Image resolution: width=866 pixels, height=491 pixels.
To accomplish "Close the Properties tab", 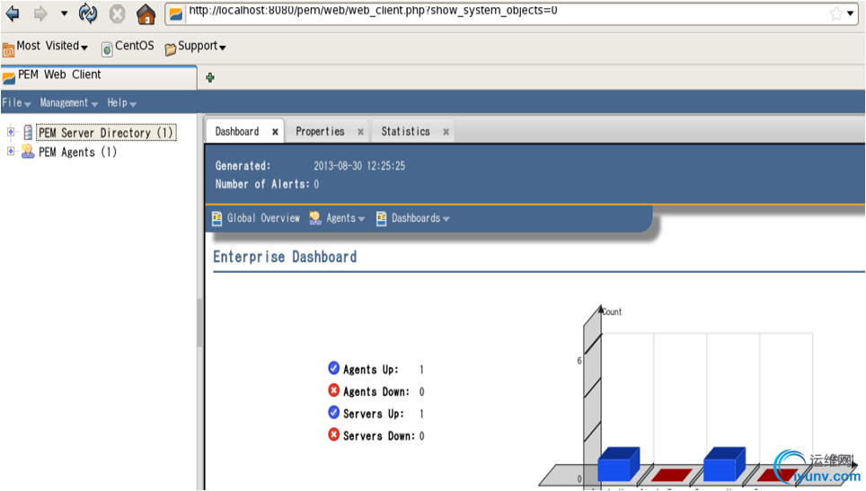I will coord(360,132).
